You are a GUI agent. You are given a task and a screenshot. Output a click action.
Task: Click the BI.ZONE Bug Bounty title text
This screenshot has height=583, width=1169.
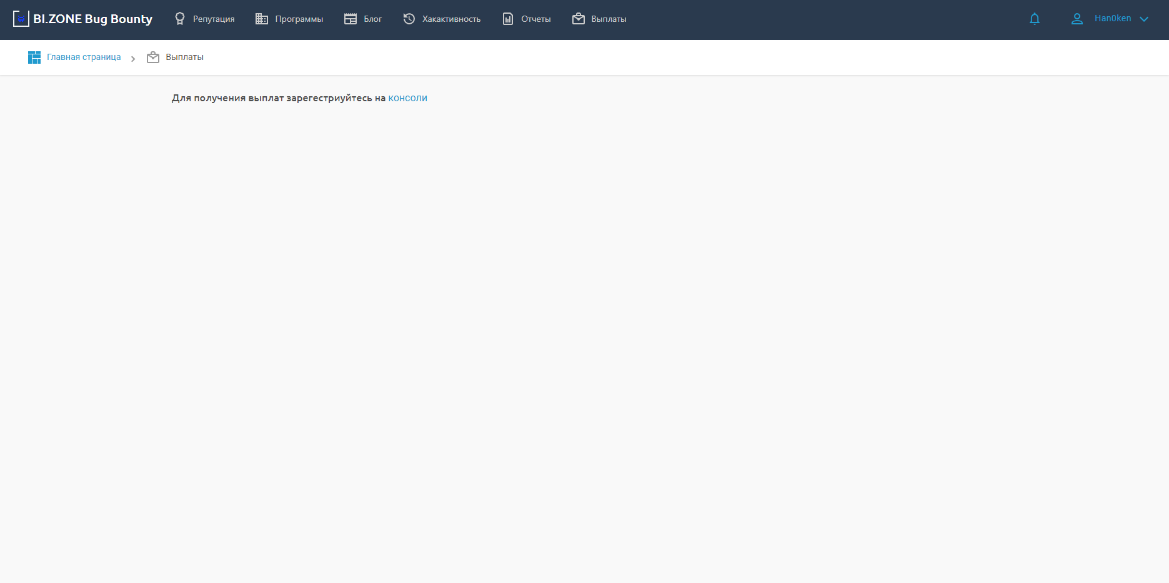coord(92,19)
